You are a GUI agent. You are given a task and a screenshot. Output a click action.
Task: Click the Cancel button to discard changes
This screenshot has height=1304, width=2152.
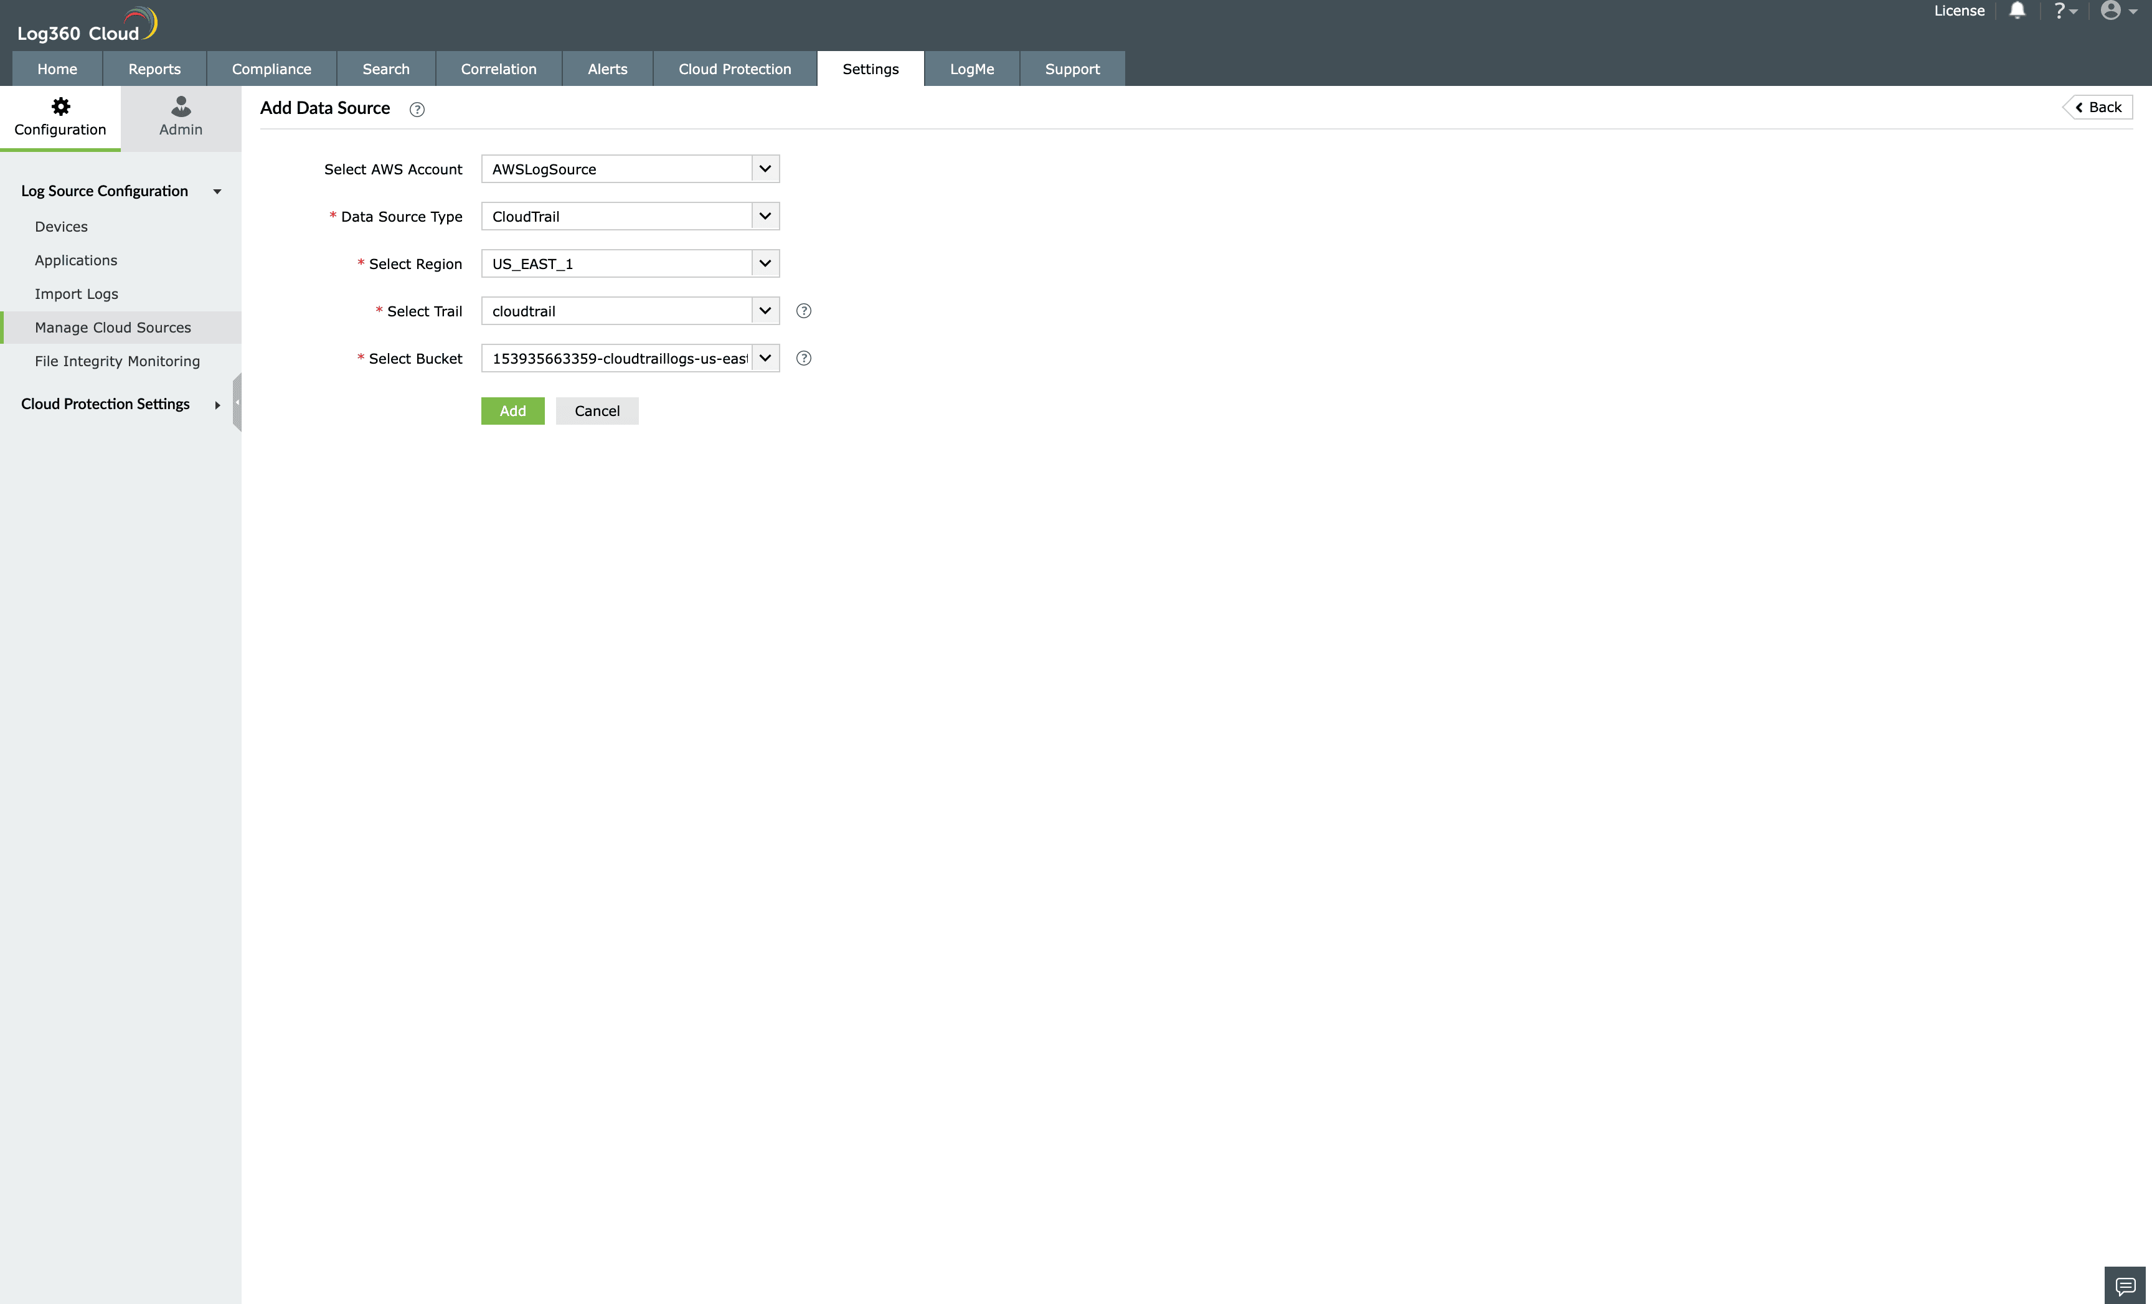point(597,410)
